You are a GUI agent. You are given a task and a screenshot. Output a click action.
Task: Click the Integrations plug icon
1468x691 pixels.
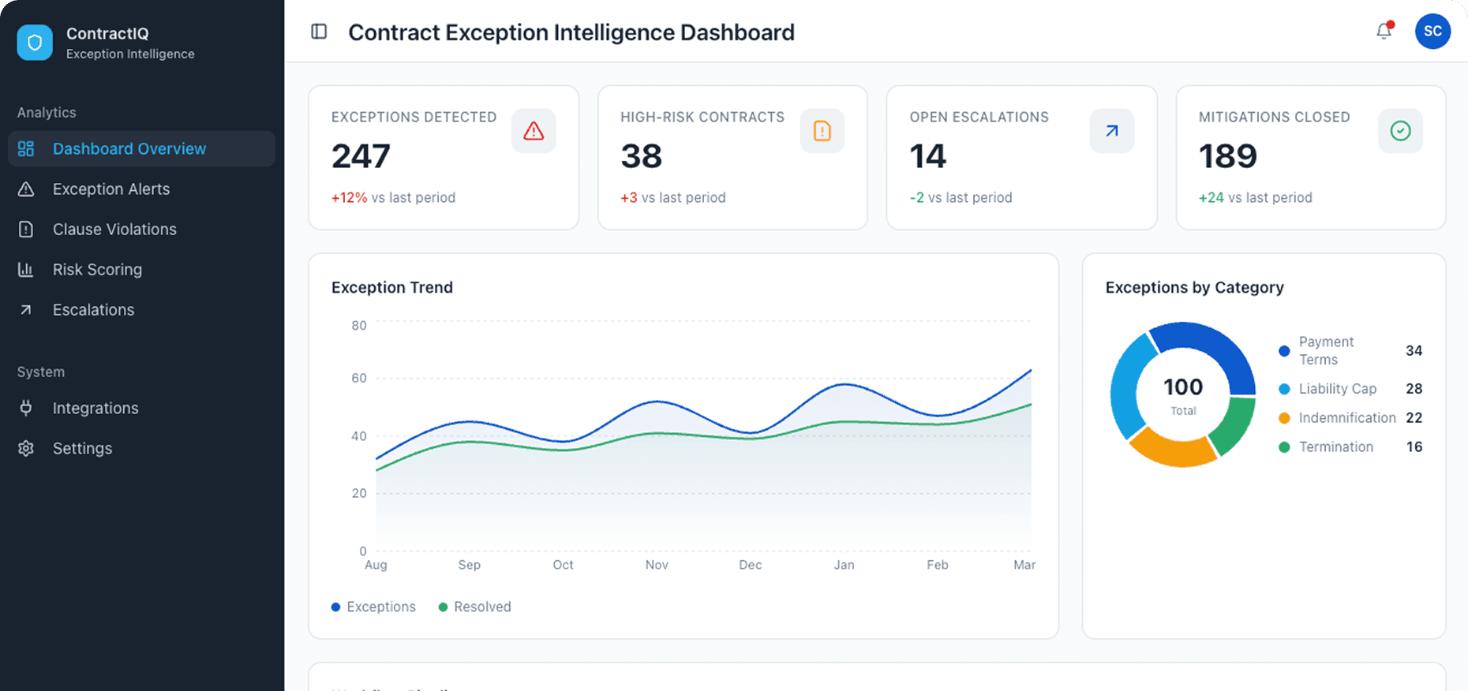(x=26, y=408)
